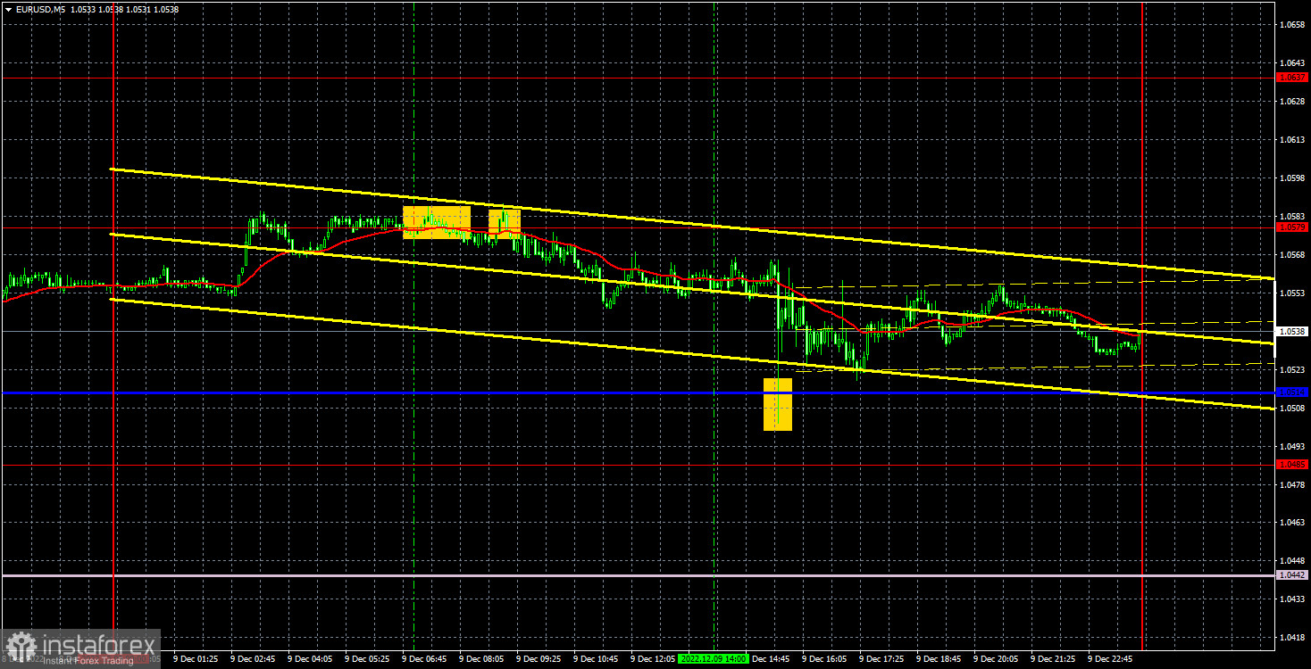This screenshot has height=669, width=1311.
Task: Click the 1.0658 price axis value
Action: pyautogui.click(x=1292, y=25)
